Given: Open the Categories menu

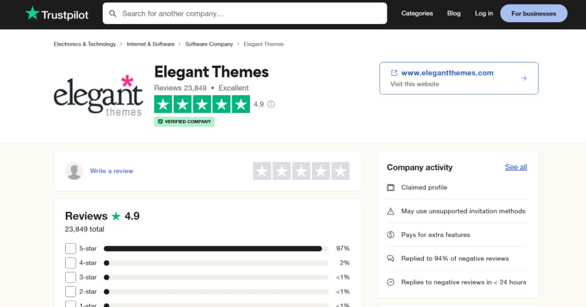Looking at the screenshot, I should (x=417, y=13).
